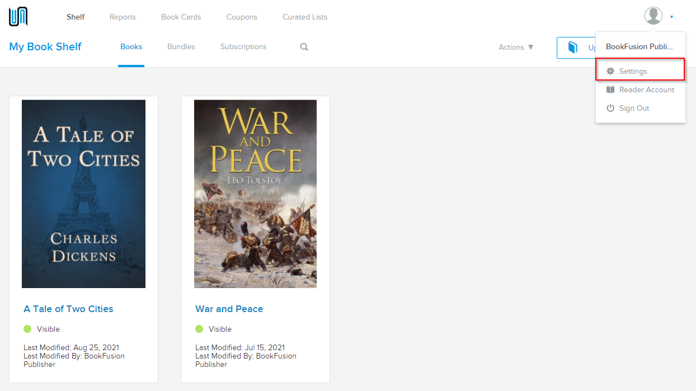Choose Sign Out in the account menu
The image size is (696, 391).
click(x=641, y=108)
